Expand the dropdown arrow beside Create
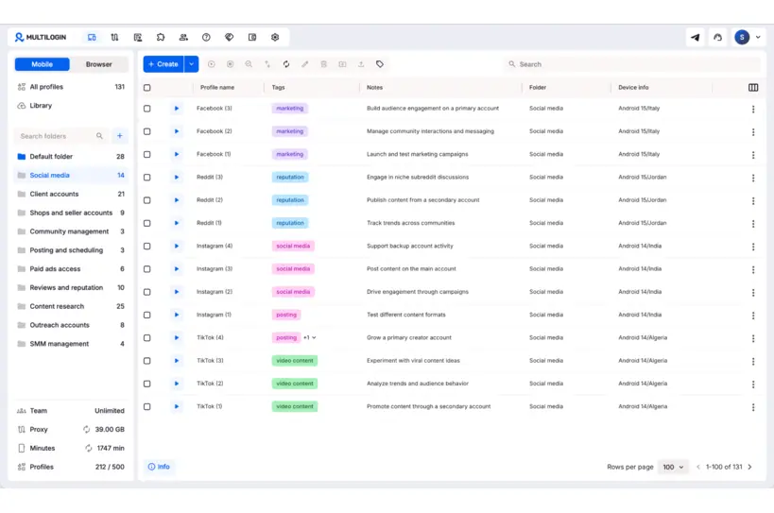Viewport: 774px width, 513px height. pos(191,64)
